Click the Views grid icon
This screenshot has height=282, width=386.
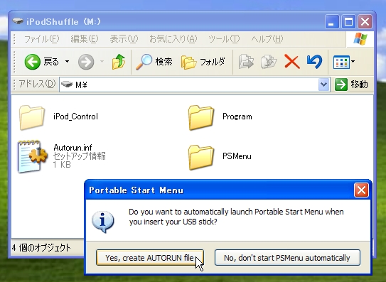[x=341, y=62]
